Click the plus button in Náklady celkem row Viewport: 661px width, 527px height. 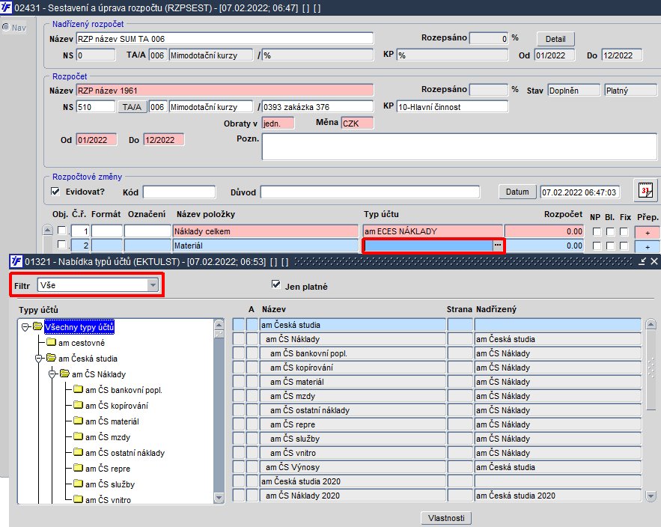(x=647, y=232)
